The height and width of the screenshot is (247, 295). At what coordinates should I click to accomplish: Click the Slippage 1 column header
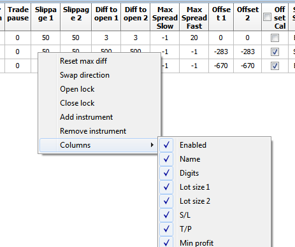point(46,17)
